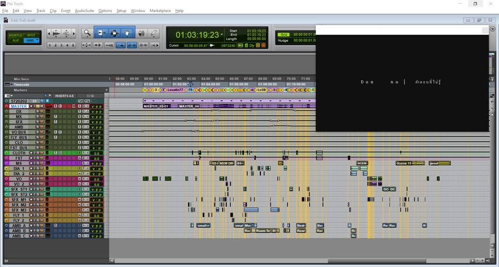Toggle Link Track and Edit Selection
This screenshot has width=499, height=267.
point(143,45)
